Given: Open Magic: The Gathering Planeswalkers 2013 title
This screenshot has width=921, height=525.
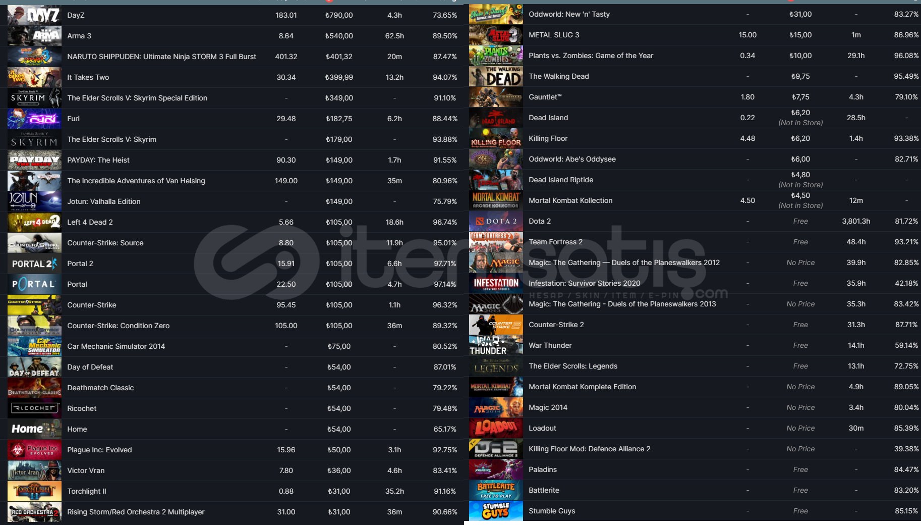Looking at the screenshot, I should click(622, 304).
